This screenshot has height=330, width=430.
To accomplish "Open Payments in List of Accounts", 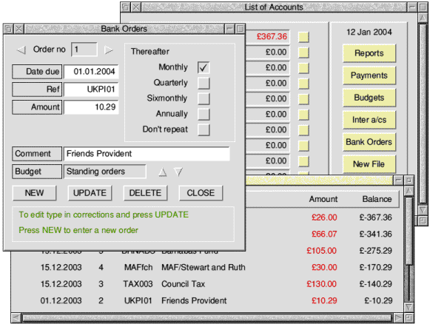I will (369, 75).
